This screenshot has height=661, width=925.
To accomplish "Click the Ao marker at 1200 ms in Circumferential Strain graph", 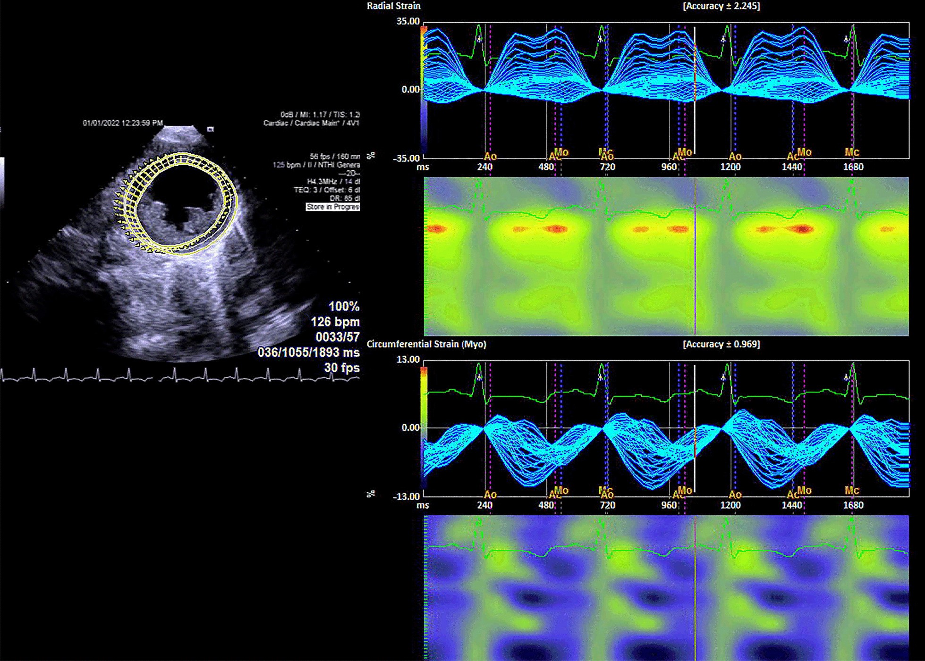I will (x=735, y=494).
